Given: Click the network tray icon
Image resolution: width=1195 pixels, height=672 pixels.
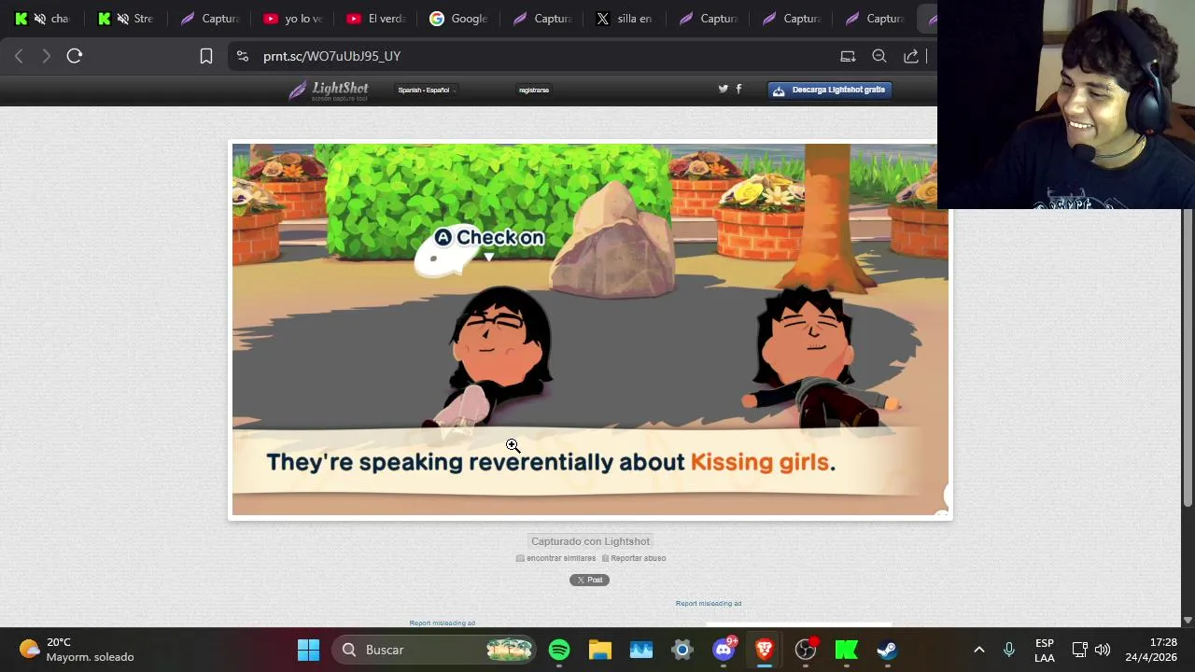Looking at the screenshot, I should click(x=1079, y=650).
